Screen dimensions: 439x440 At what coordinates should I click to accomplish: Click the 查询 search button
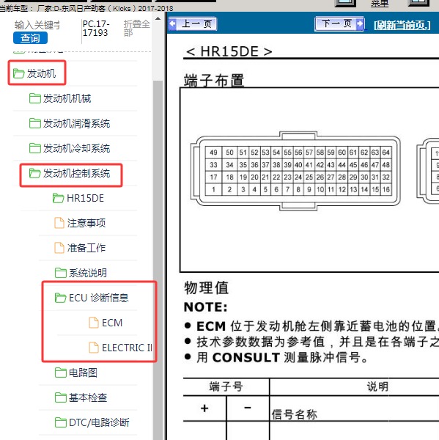pyautogui.click(x=30, y=38)
